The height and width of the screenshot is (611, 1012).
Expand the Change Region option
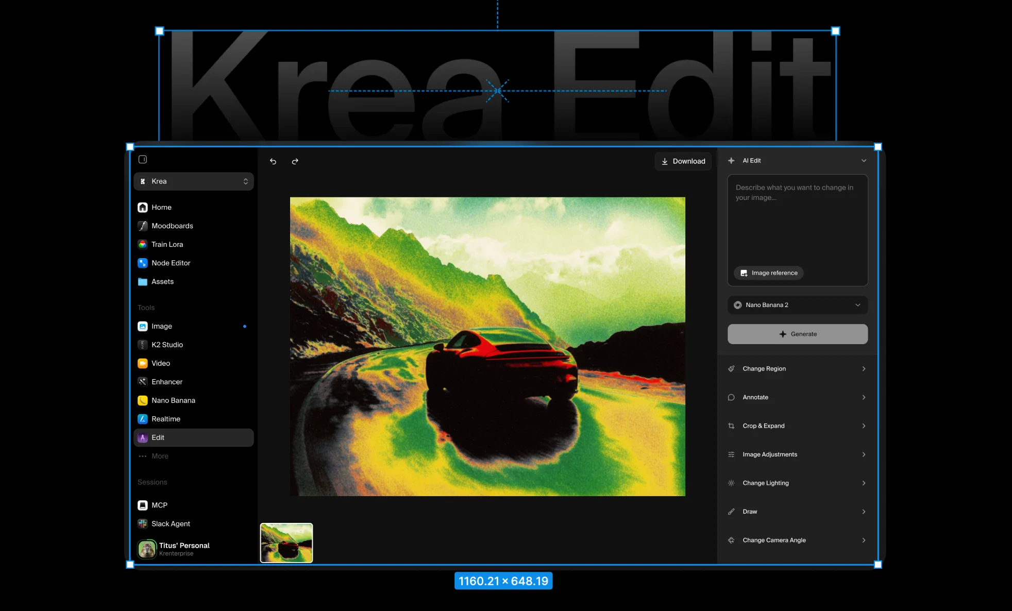coord(798,369)
